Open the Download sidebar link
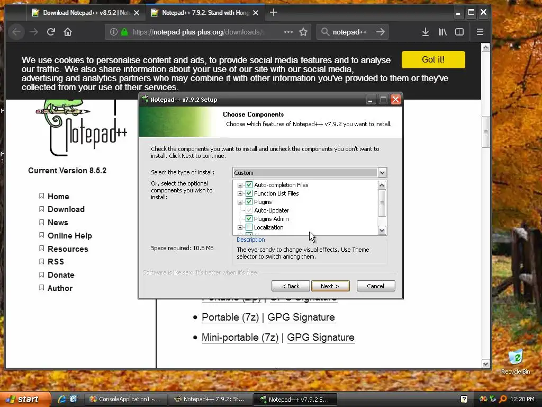The width and height of the screenshot is (542, 407). [x=66, y=209]
